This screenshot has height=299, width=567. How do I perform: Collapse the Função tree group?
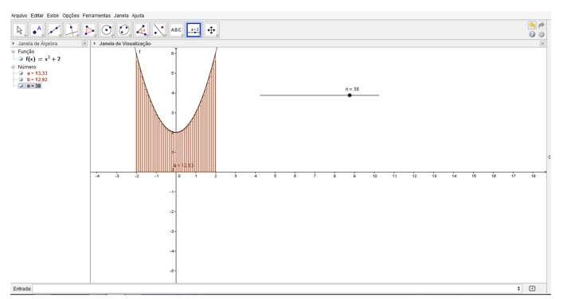pyautogui.click(x=14, y=52)
